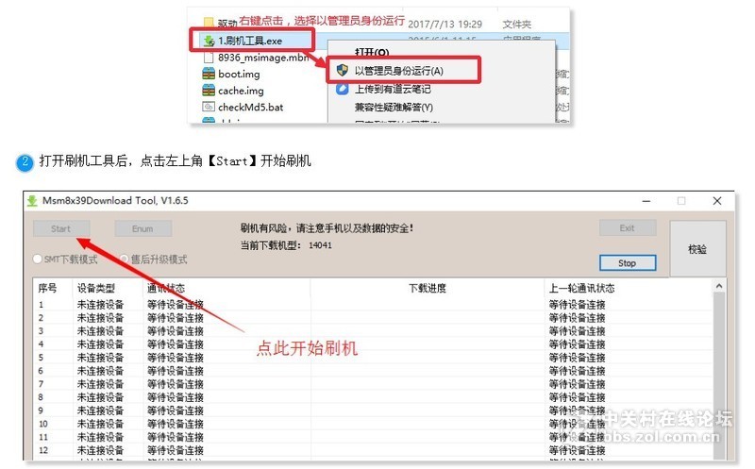Click the Exit button
755x469 pixels.
coord(627,228)
